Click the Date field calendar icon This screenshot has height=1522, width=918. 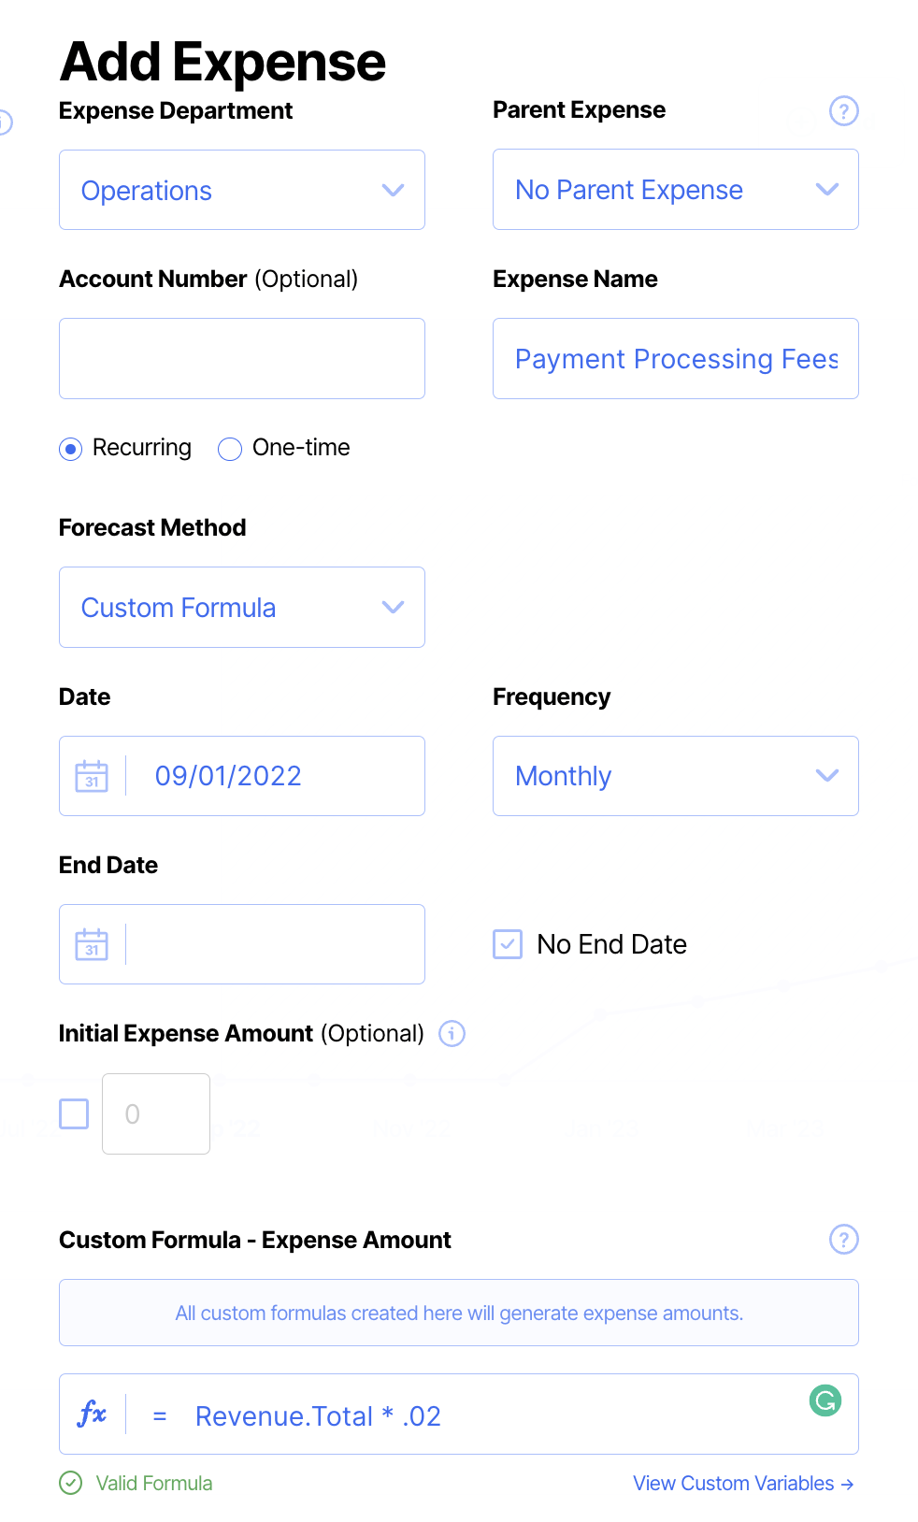[x=92, y=776]
